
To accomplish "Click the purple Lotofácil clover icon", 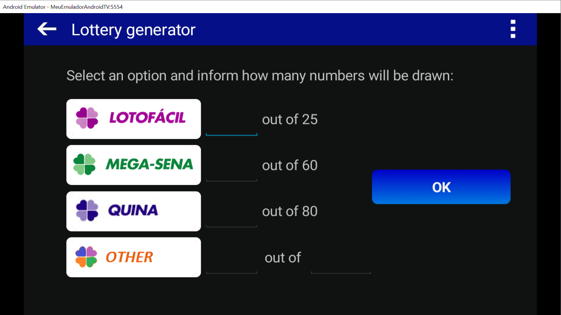I will (x=87, y=118).
